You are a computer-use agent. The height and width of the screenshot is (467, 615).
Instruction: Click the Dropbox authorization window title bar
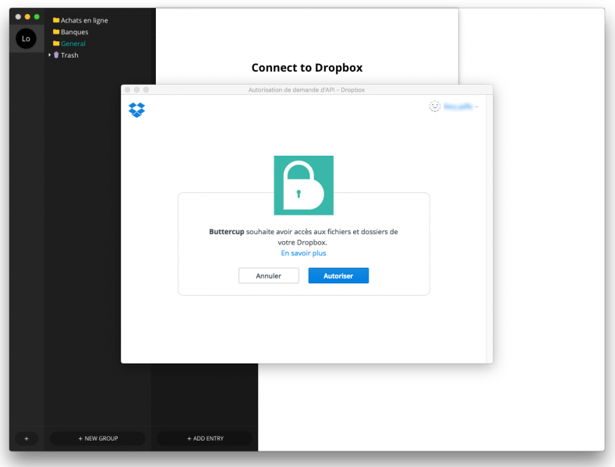coord(306,90)
